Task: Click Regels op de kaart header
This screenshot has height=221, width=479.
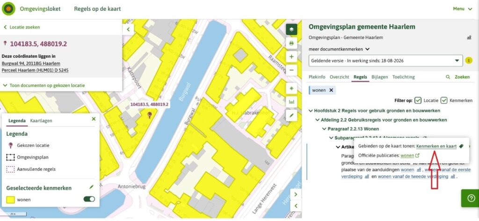Action: click(x=97, y=9)
